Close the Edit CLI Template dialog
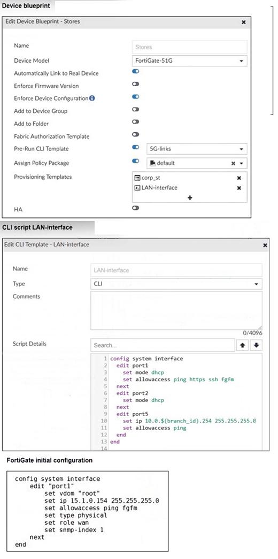 point(265,245)
